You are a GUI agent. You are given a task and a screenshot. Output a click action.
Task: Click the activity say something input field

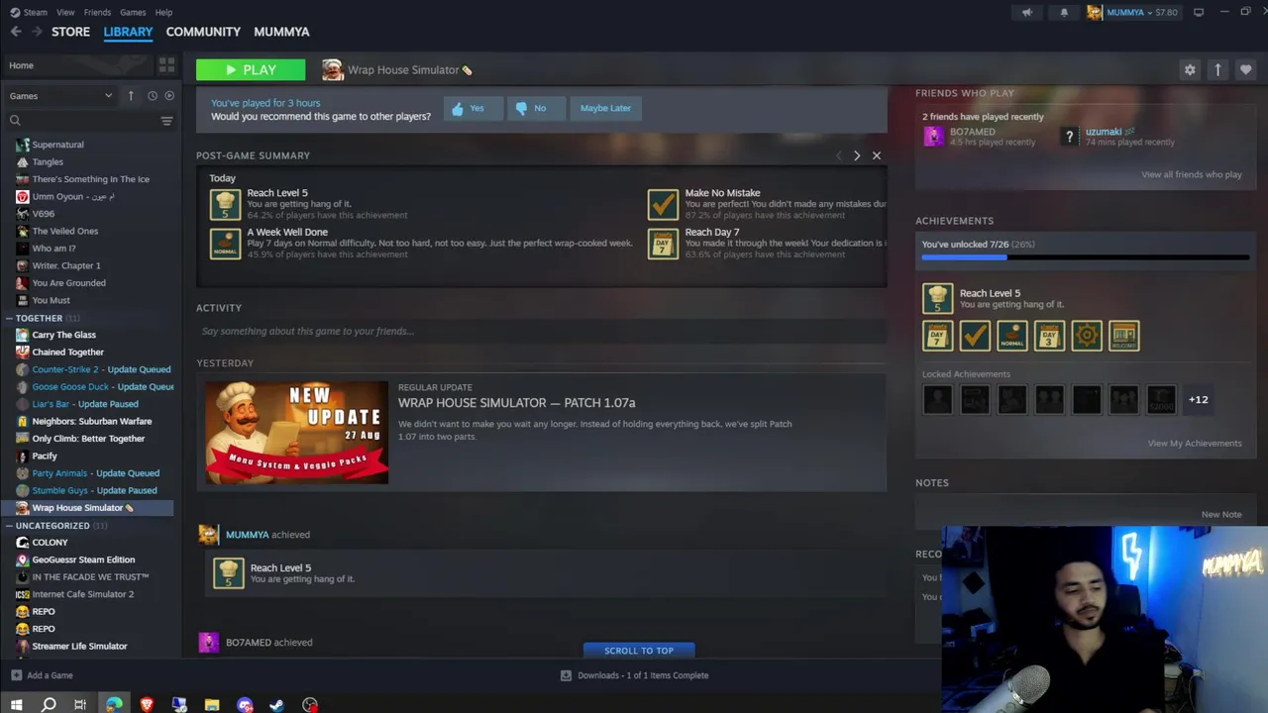[541, 331]
